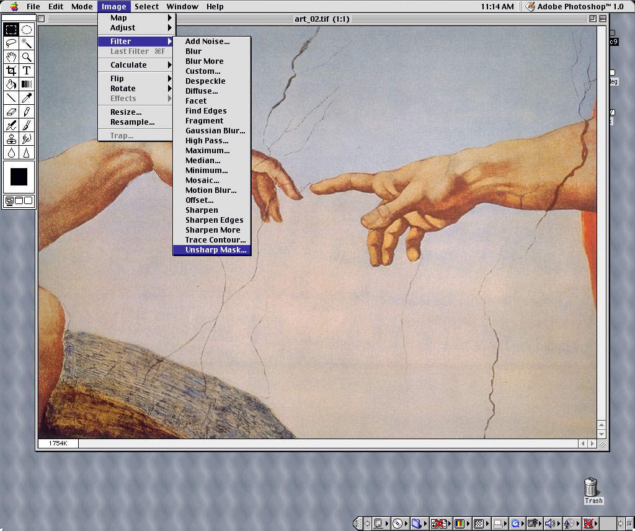Open the Apple menu
Image resolution: width=635 pixels, height=531 pixels.
14,6
